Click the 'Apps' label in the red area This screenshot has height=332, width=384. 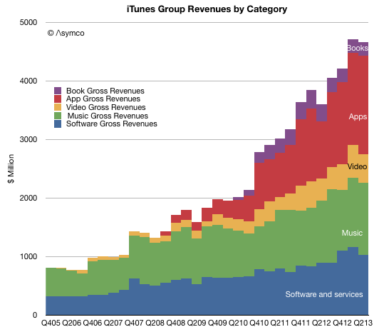tap(358, 117)
